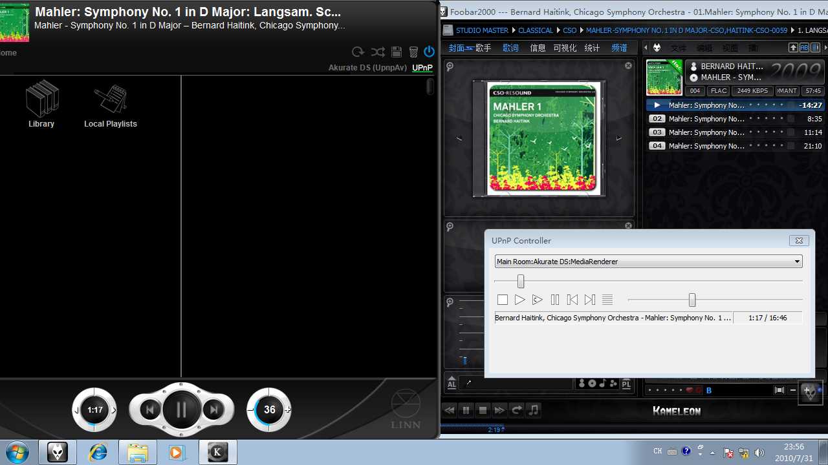The image size is (828, 465).
Task: Stop playback in UPnP Controller
Action: click(503, 300)
